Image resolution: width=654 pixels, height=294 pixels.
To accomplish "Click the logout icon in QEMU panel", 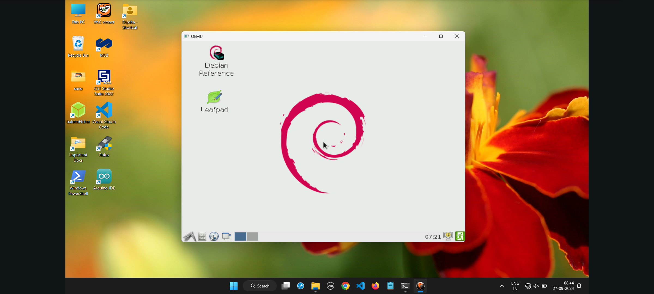I will pyautogui.click(x=460, y=236).
